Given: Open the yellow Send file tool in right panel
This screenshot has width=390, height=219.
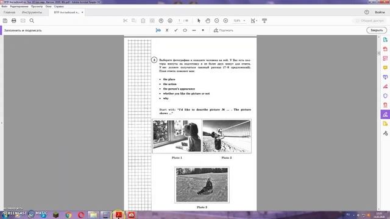Looking at the screenshot, I should (385, 123).
